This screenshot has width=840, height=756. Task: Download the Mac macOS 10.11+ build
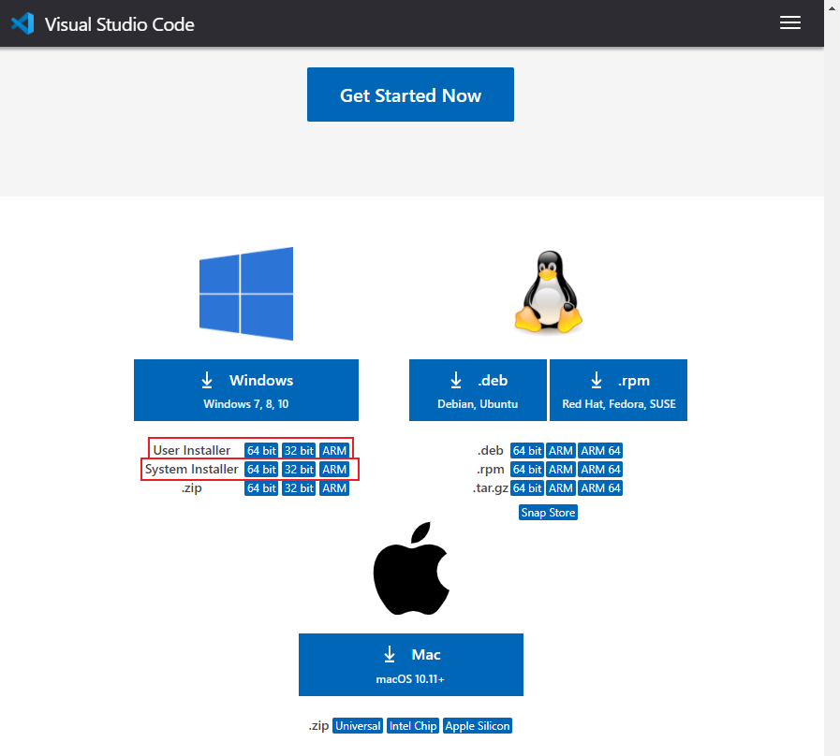pos(411,664)
